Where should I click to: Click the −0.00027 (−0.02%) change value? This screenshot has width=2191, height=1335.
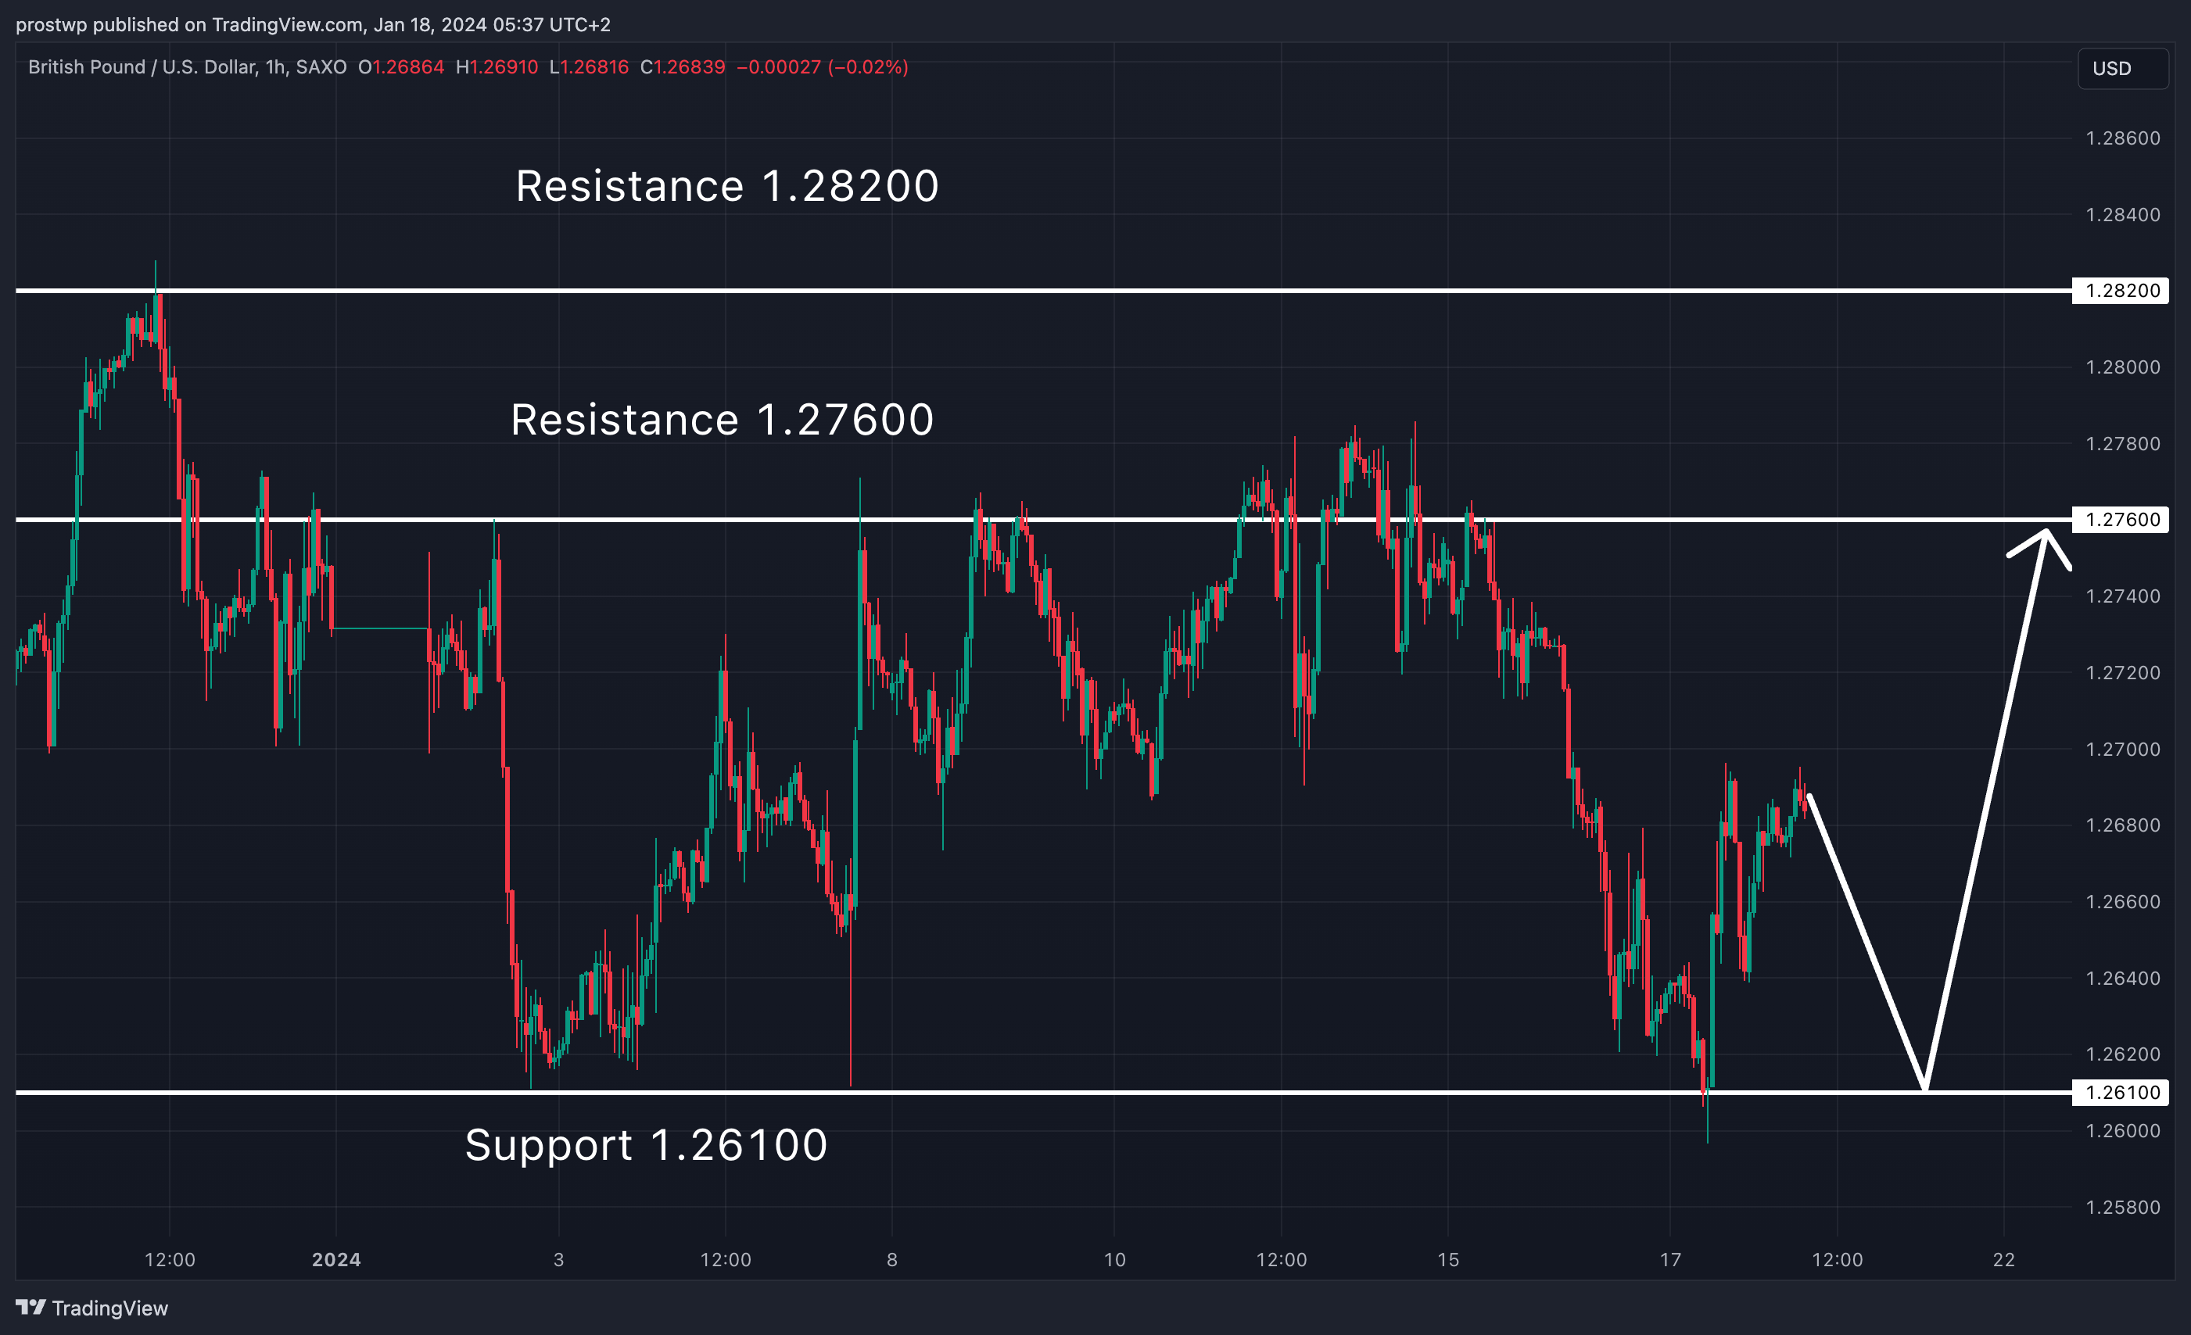click(x=823, y=67)
